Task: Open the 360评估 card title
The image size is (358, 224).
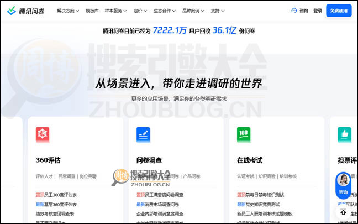Action: (x=48, y=160)
